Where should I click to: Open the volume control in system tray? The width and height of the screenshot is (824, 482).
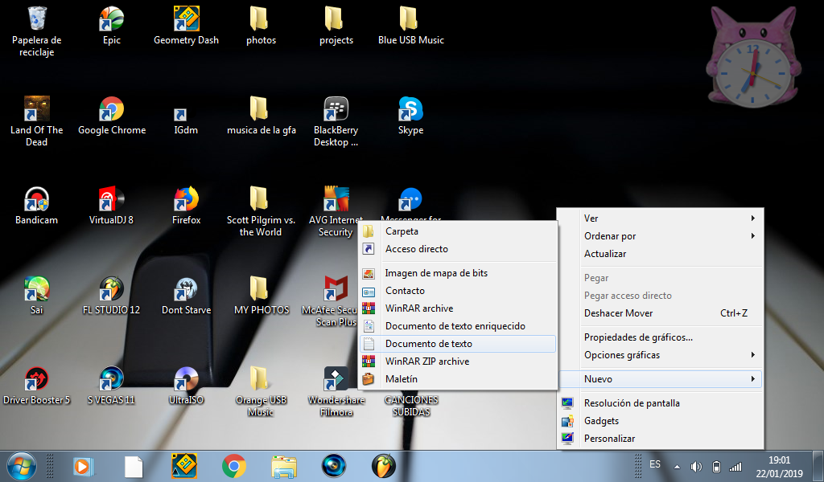coord(696,467)
